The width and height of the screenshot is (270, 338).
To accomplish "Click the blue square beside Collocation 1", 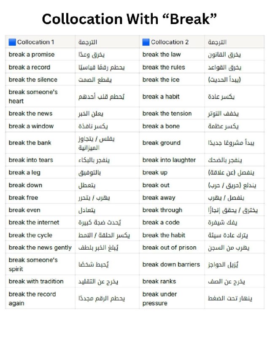I will coord(12,42).
